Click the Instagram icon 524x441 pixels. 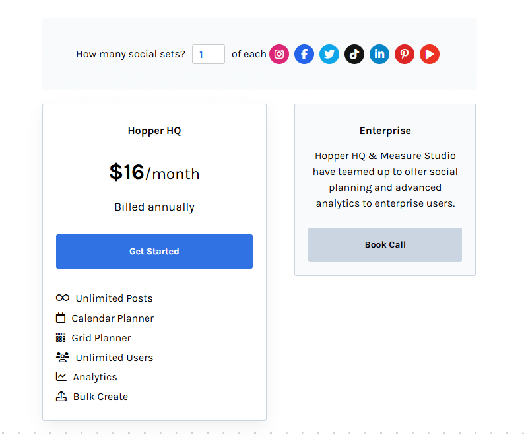pyautogui.click(x=279, y=54)
